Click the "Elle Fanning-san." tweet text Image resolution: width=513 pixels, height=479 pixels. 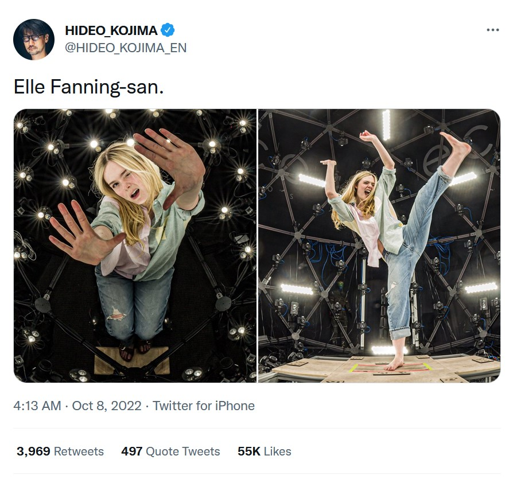click(x=88, y=87)
